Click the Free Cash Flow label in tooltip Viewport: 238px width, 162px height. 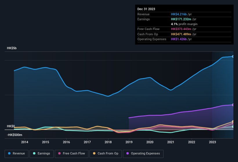point(148,29)
